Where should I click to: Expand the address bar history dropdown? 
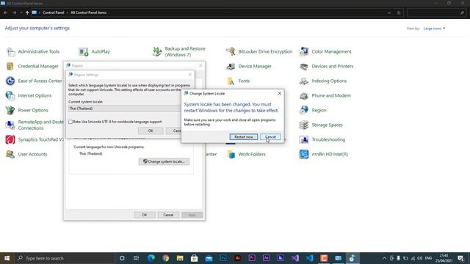(x=389, y=12)
